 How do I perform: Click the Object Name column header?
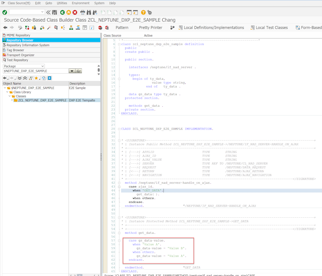[35, 84]
